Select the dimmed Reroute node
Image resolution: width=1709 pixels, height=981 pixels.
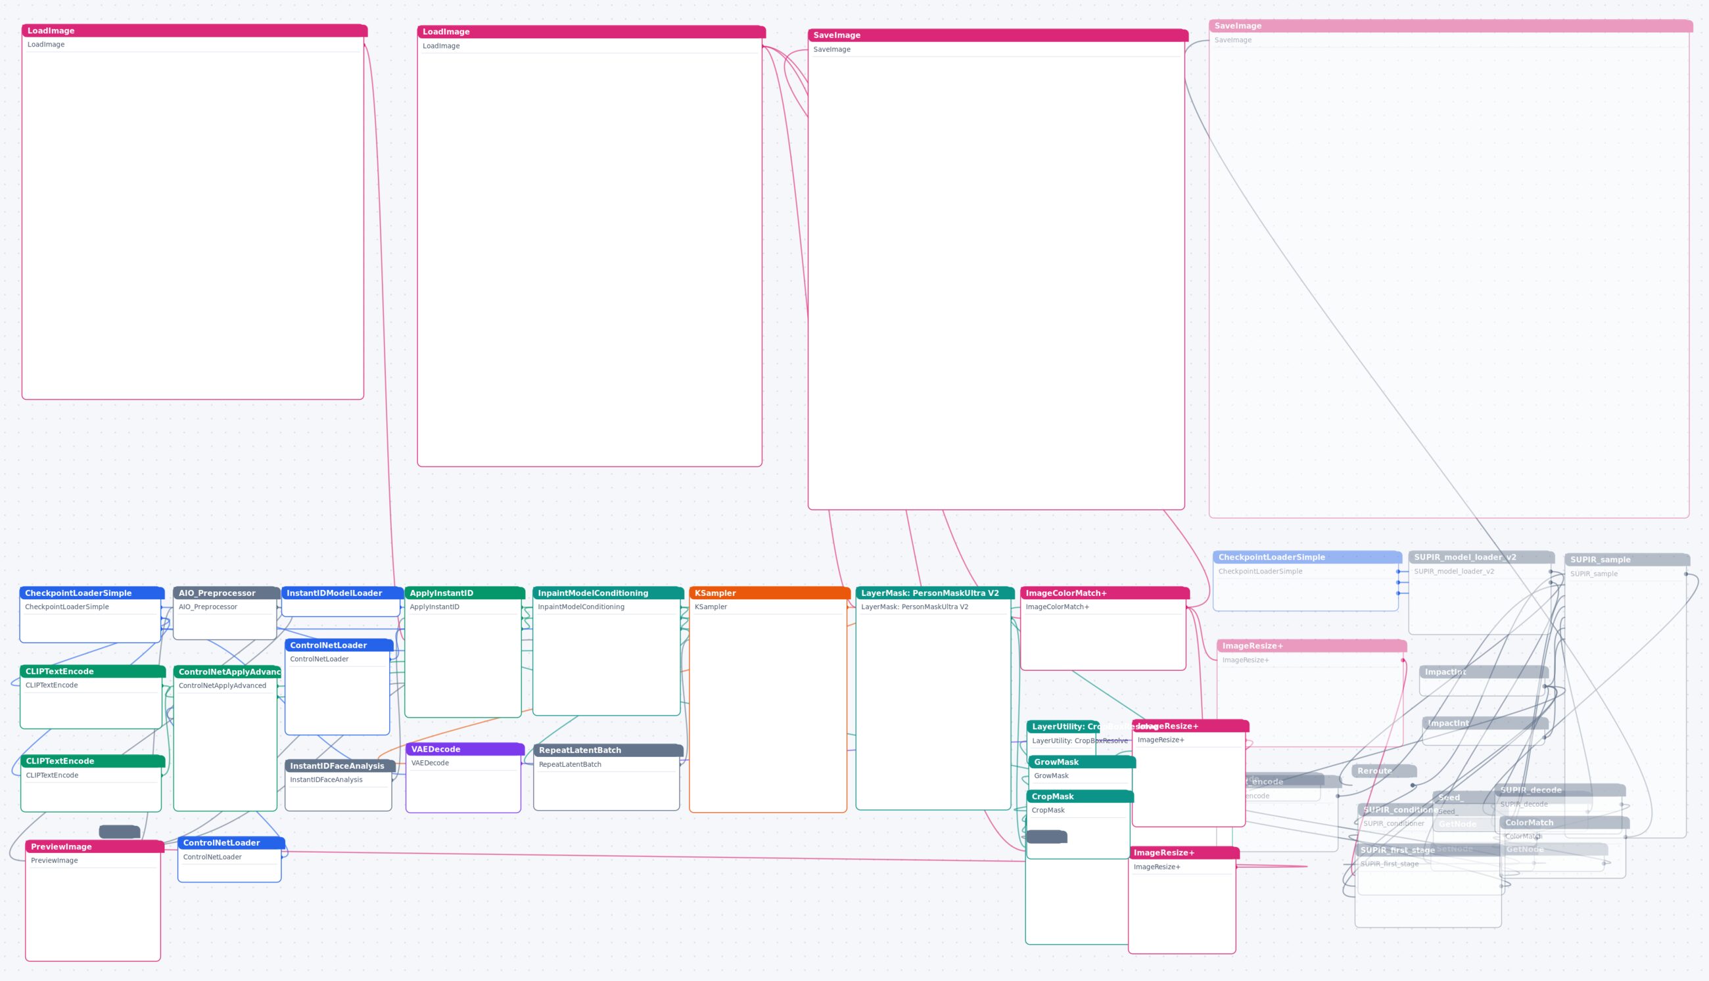click(x=1384, y=771)
